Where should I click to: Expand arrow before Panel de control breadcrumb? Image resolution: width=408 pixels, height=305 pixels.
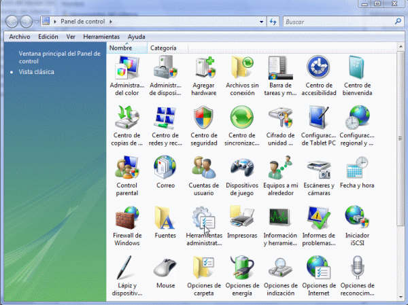tap(55, 22)
